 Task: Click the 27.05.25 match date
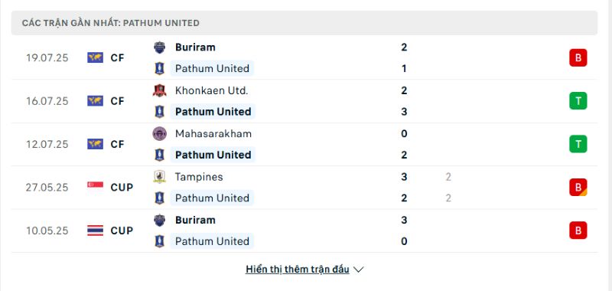coord(47,188)
